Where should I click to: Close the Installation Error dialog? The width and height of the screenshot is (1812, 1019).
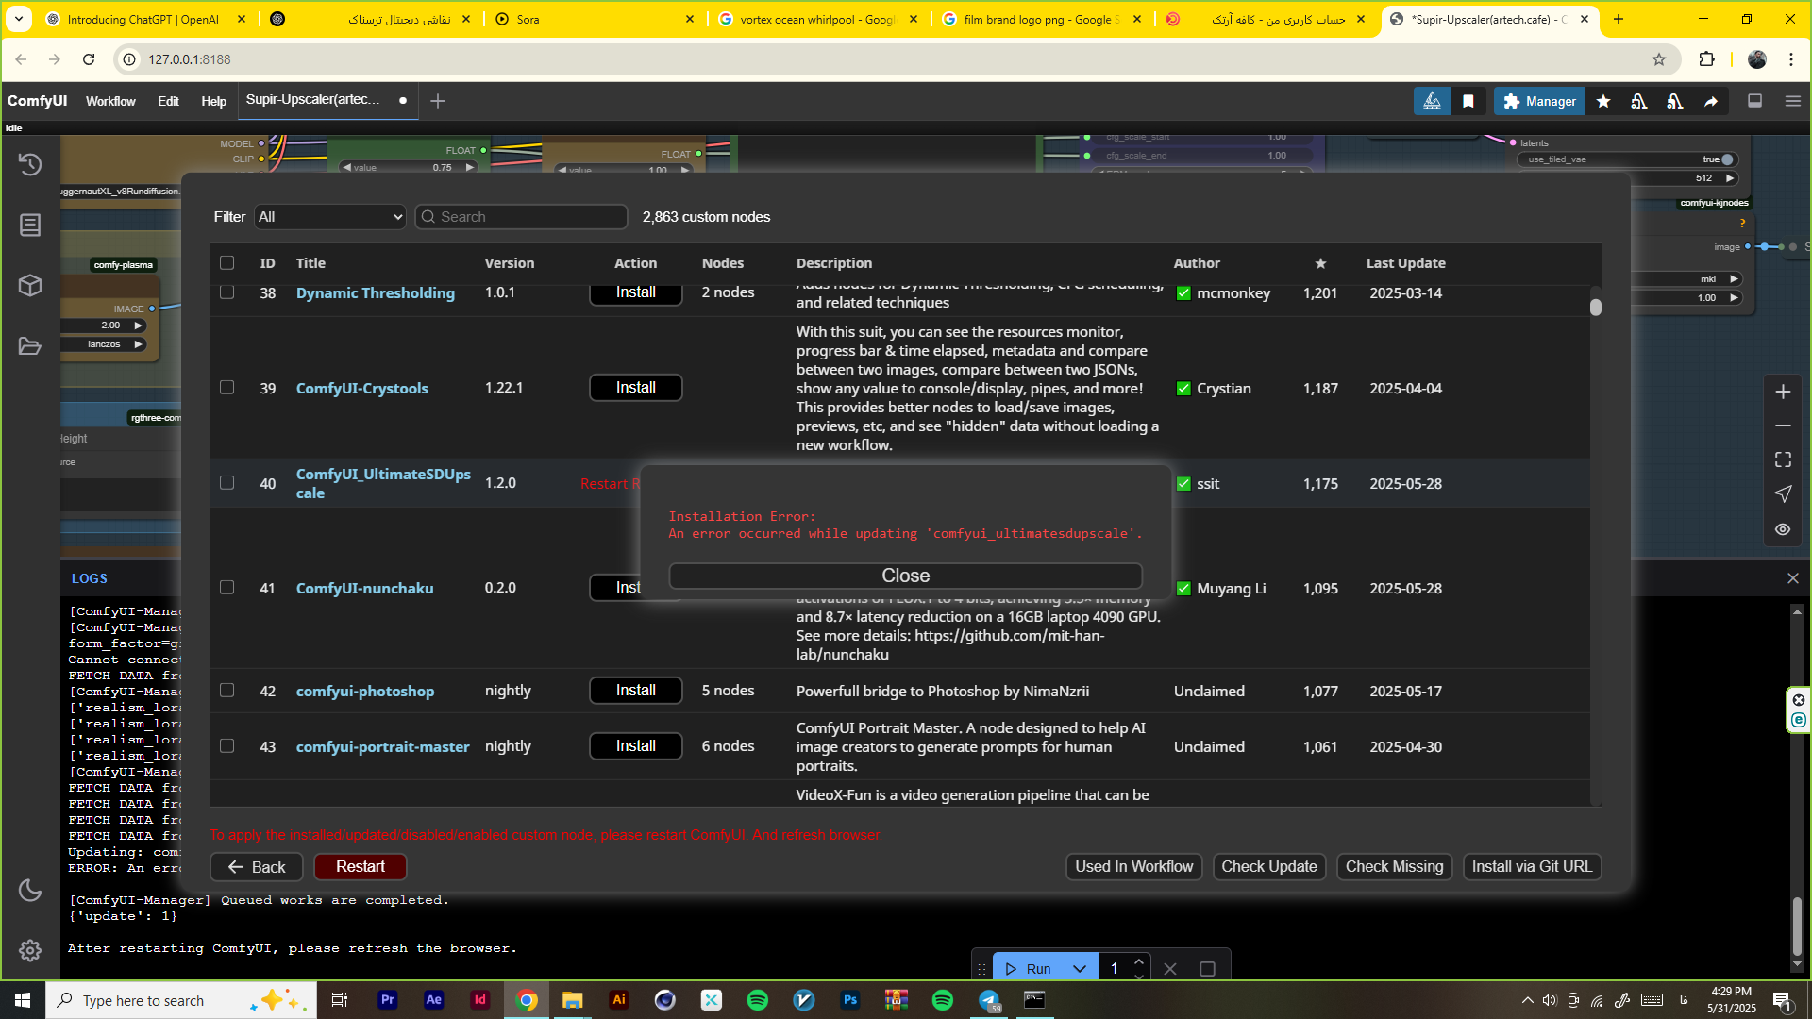pos(905,576)
